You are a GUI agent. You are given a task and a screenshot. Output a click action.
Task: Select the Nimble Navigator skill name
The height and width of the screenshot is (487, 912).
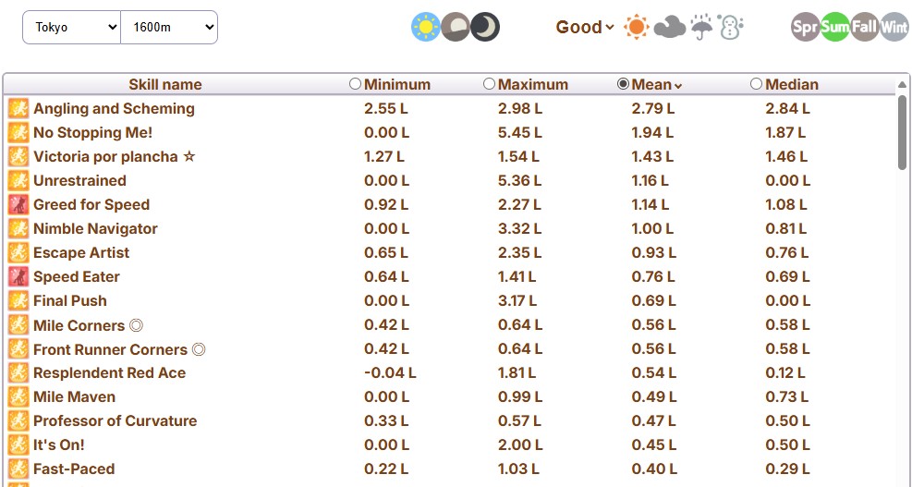pos(95,228)
